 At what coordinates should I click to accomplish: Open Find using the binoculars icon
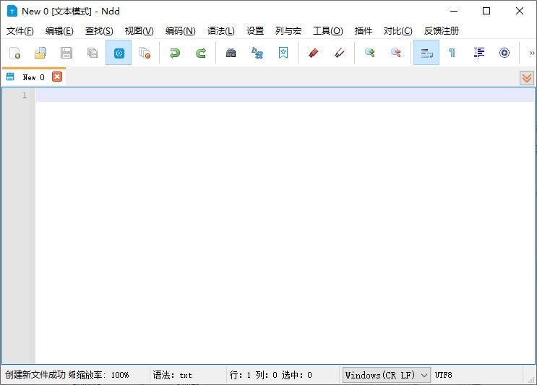[x=231, y=53]
